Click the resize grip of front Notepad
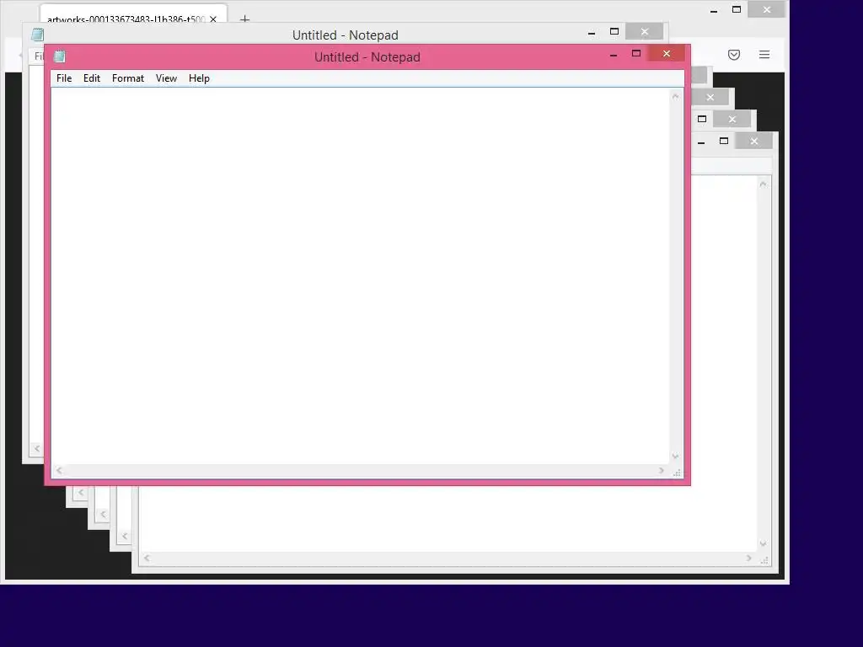This screenshot has width=863, height=647. click(677, 472)
